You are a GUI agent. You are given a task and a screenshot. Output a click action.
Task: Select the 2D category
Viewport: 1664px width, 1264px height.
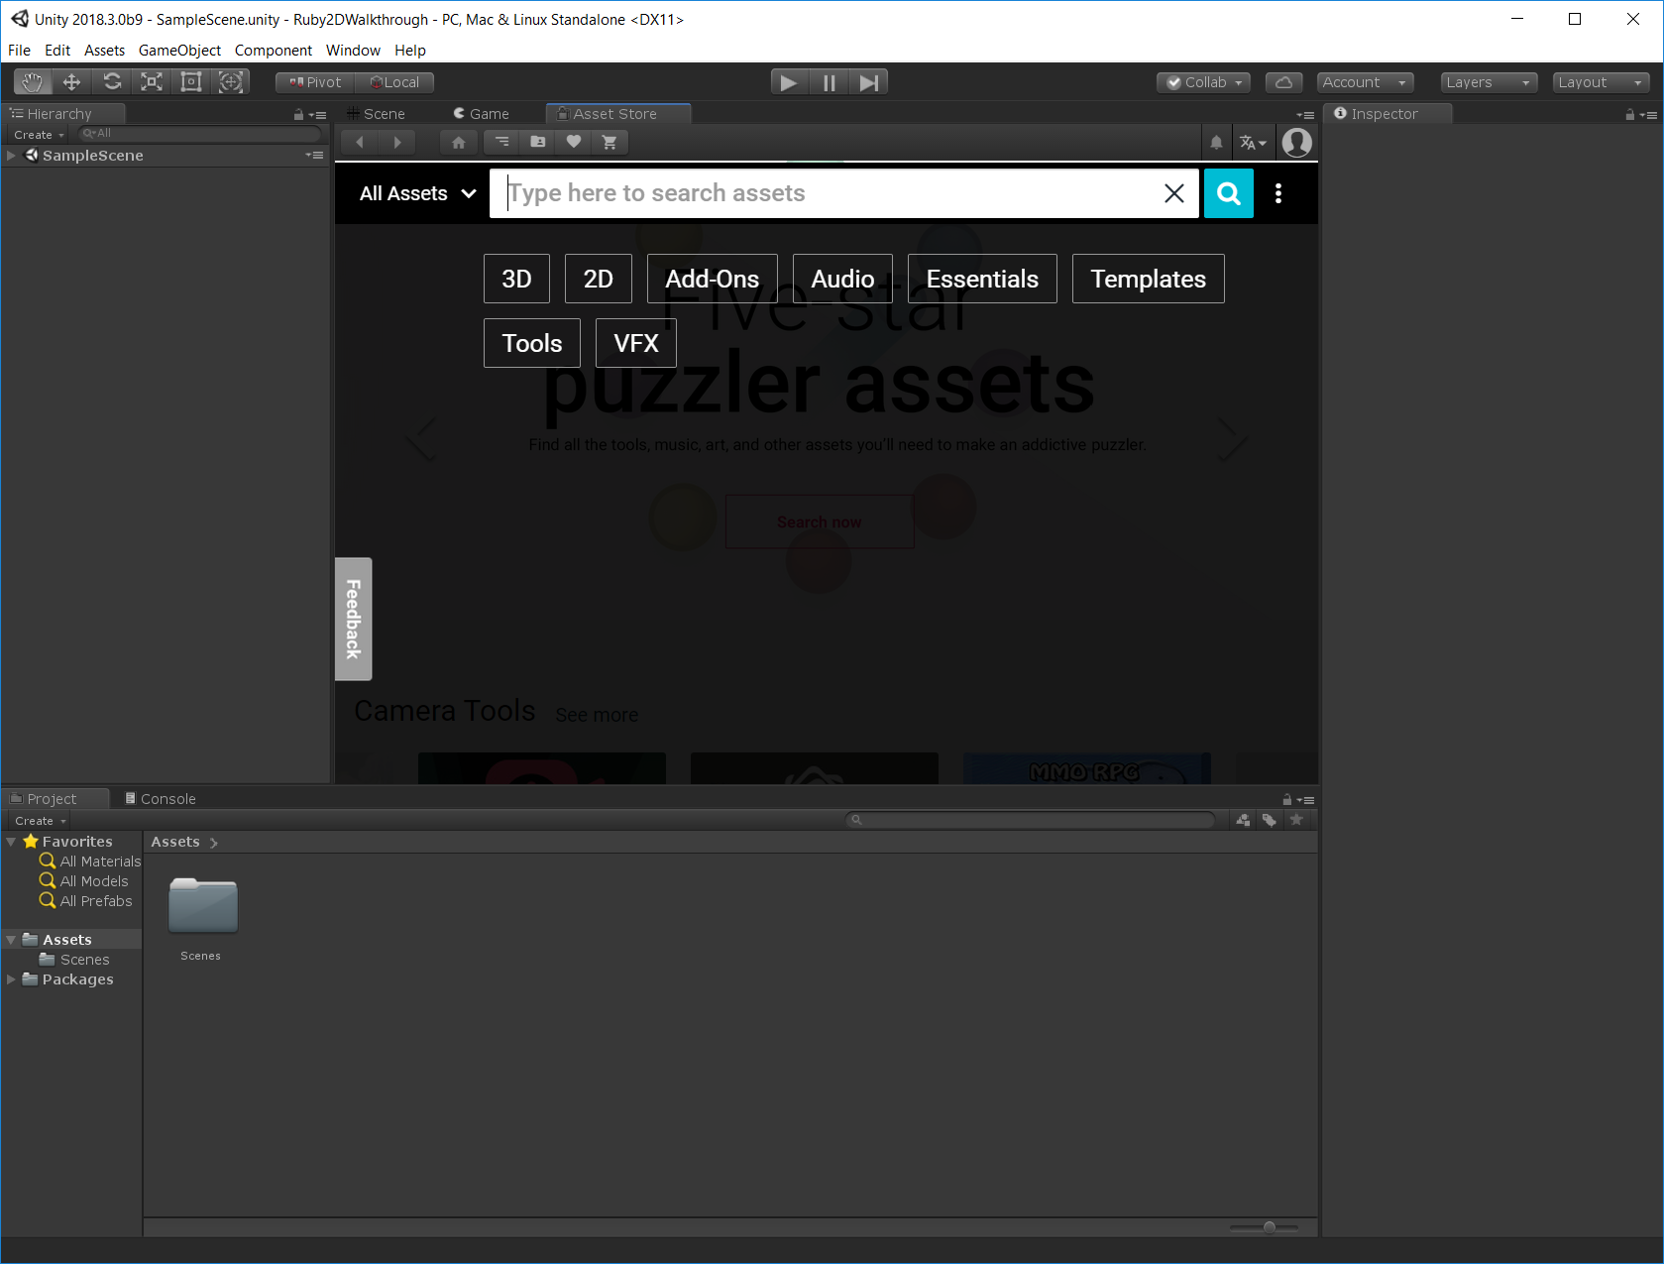click(x=599, y=279)
